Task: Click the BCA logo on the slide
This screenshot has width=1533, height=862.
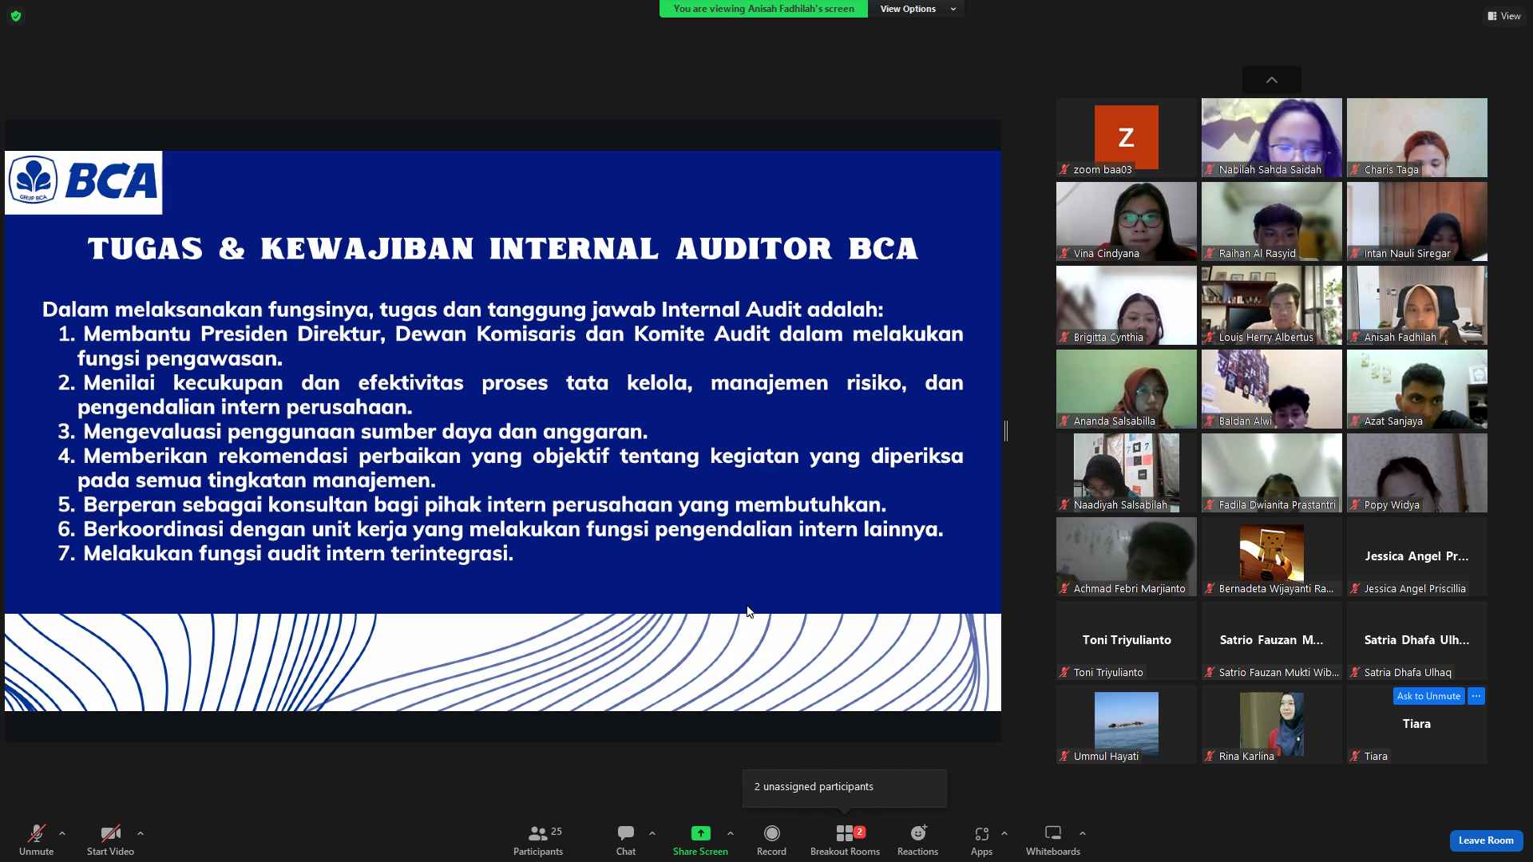Action: pos(84,183)
